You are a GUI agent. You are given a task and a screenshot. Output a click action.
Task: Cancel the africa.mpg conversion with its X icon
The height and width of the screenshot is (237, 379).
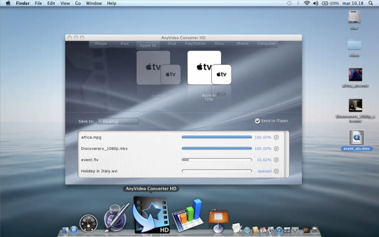pos(276,137)
